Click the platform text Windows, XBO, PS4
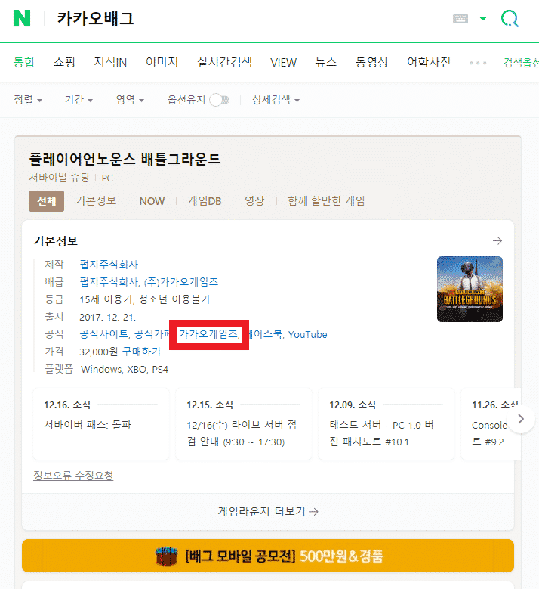Image resolution: width=539 pixels, height=589 pixels. 125,369
